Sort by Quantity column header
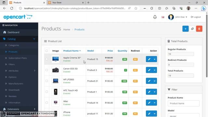 [122, 51]
